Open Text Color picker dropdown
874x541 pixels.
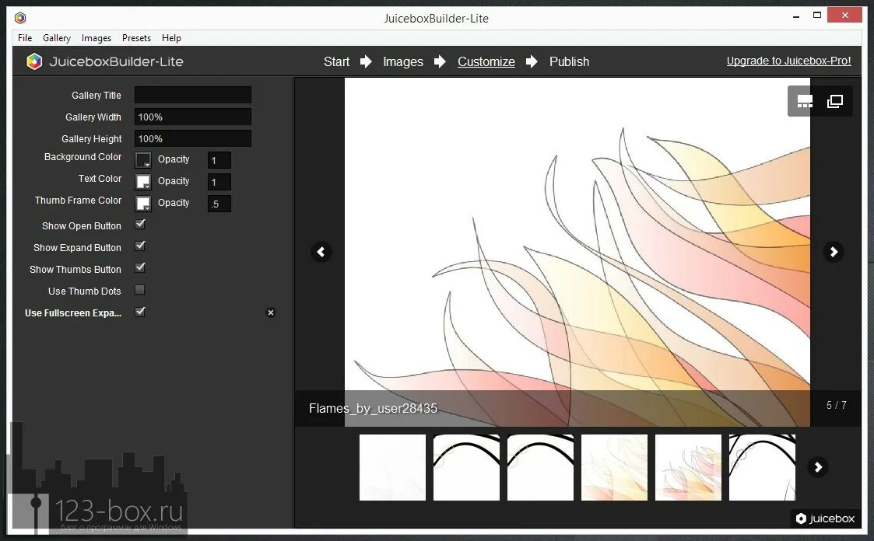(x=143, y=182)
